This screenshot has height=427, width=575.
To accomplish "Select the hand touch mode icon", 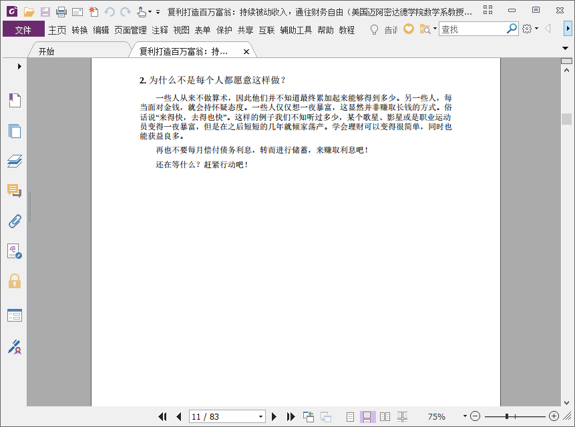I will [141, 12].
